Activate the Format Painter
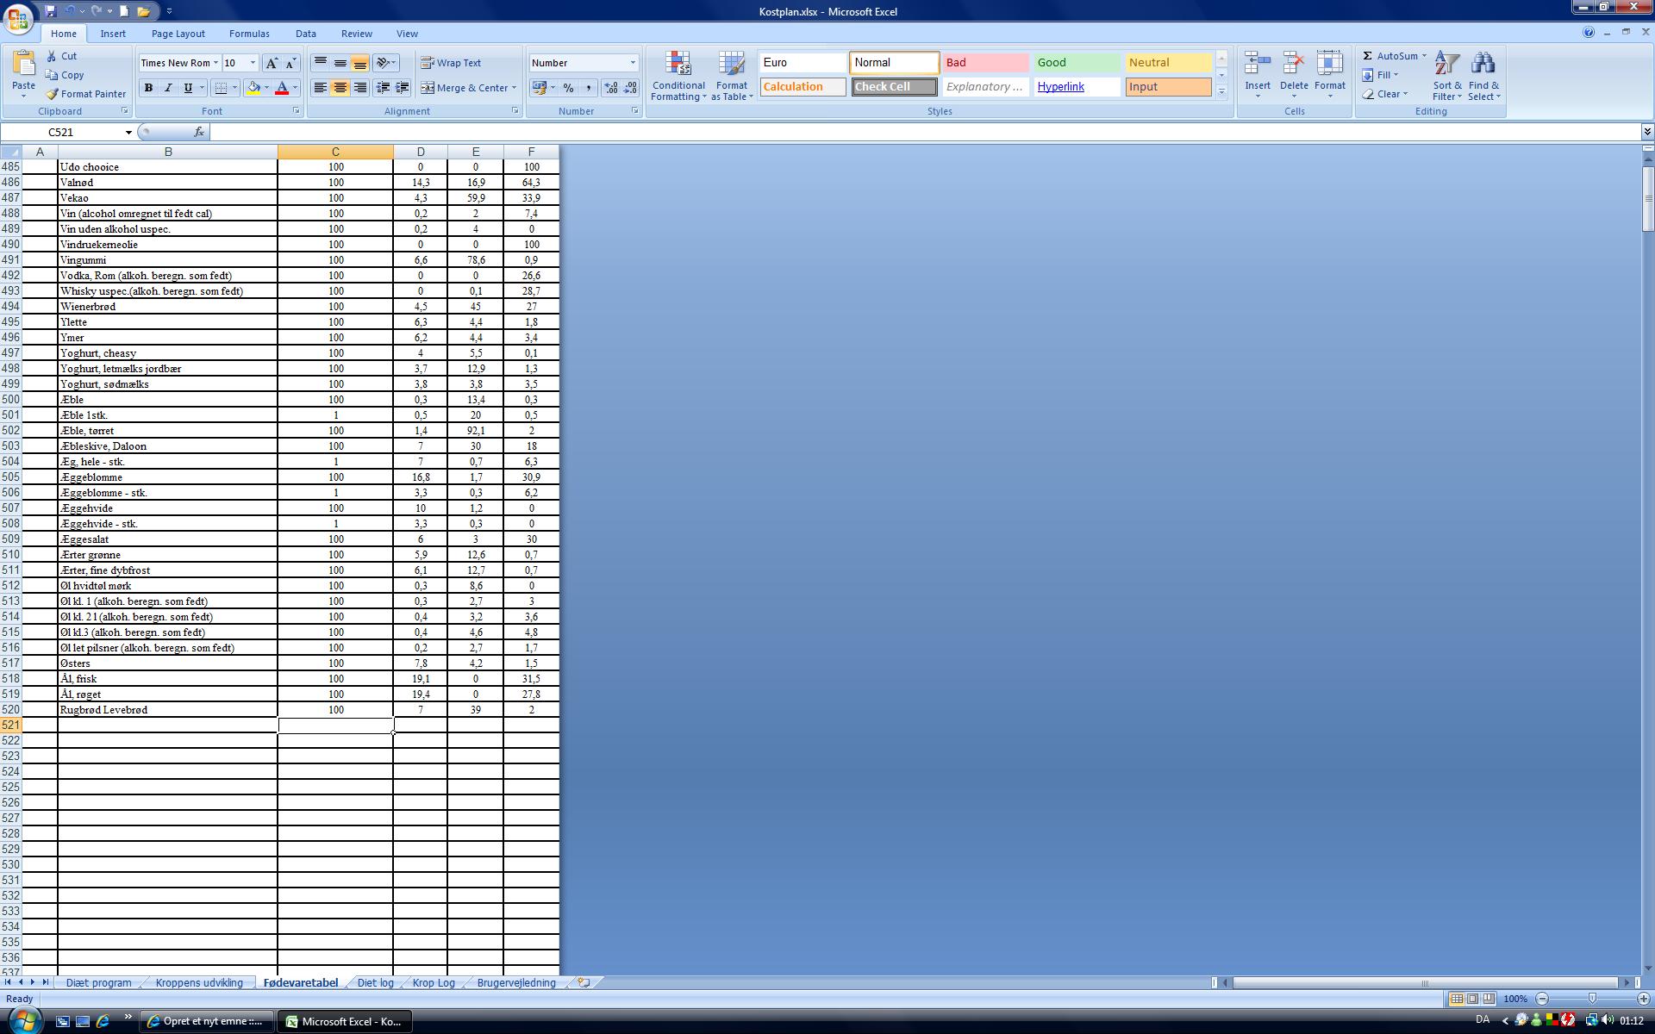This screenshot has height=1034, width=1655. pos(85,94)
